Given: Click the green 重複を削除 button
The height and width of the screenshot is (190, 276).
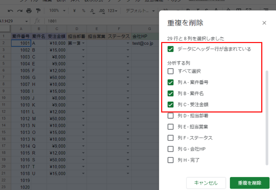Looking at the screenshot, I should (x=250, y=183).
